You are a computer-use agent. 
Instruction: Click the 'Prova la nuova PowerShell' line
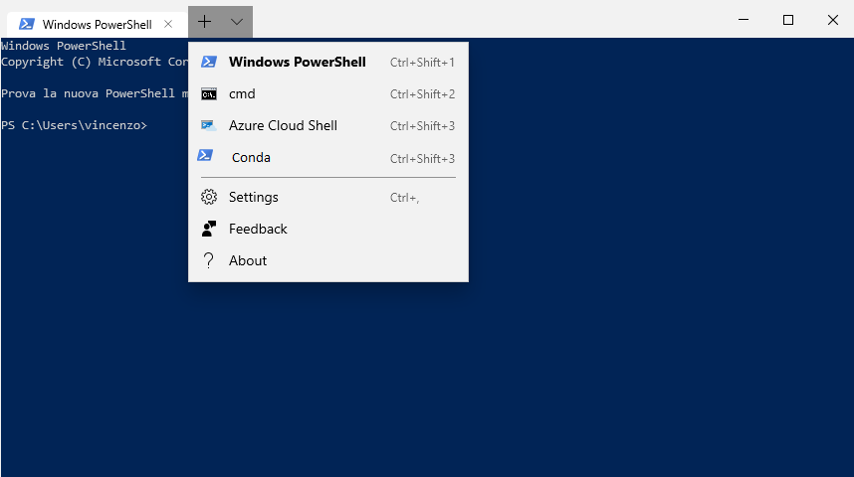coord(95,93)
